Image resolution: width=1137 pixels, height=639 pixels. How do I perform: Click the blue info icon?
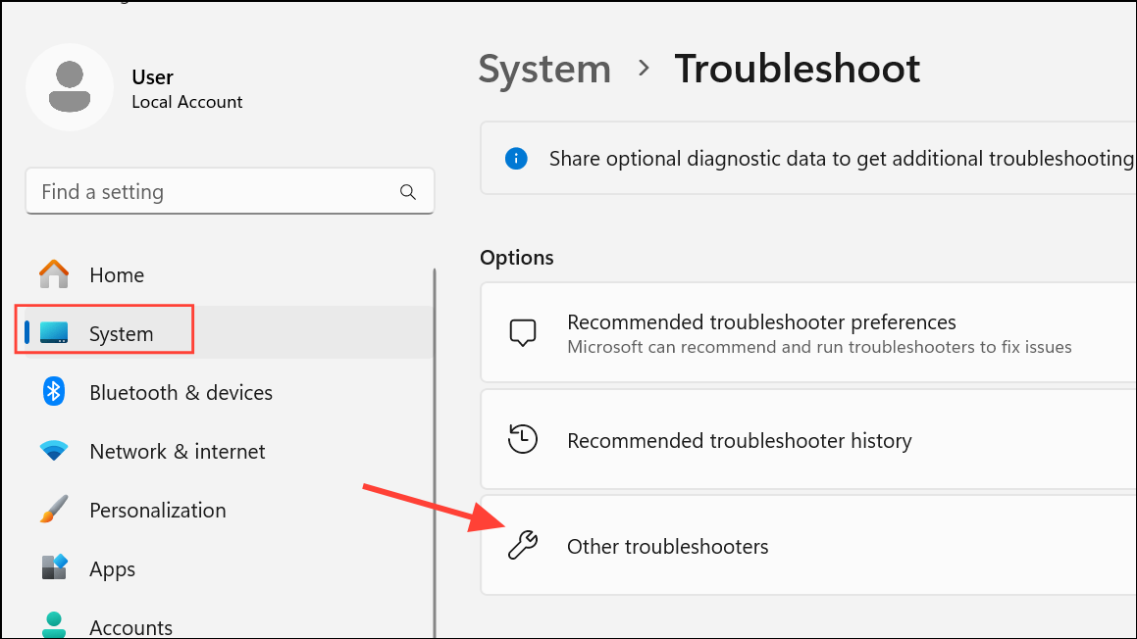coord(516,158)
